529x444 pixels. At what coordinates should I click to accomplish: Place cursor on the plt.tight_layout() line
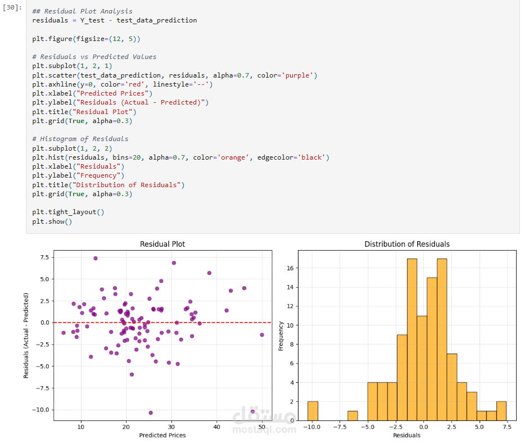pyautogui.click(x=68, y=212)
